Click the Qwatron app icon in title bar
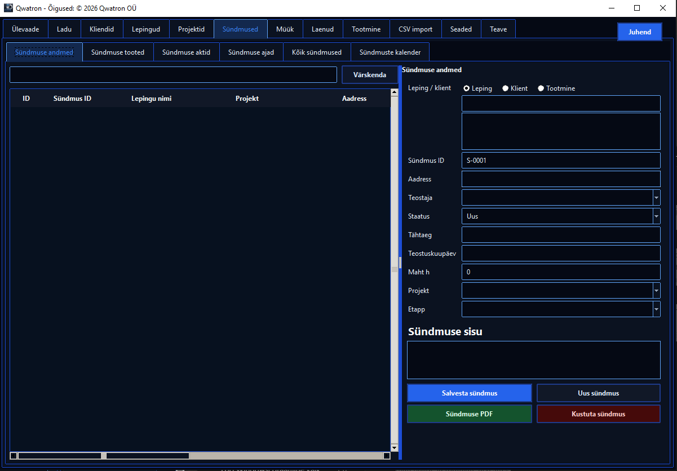The width and height of the screenshot is (677, 471). (8, 8)
